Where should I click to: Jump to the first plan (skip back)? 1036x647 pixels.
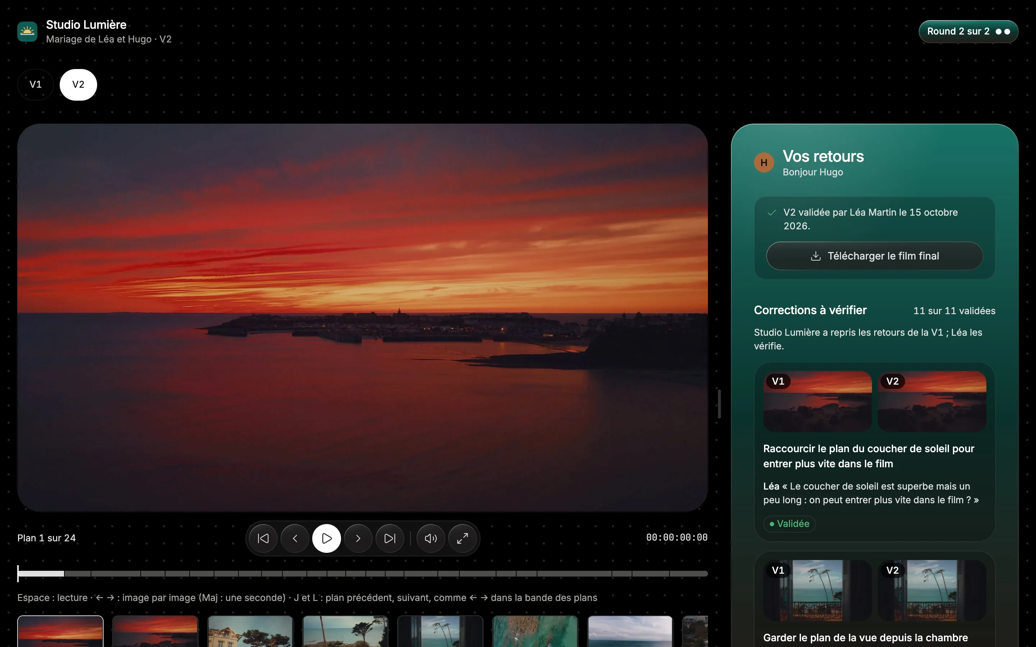263,538
